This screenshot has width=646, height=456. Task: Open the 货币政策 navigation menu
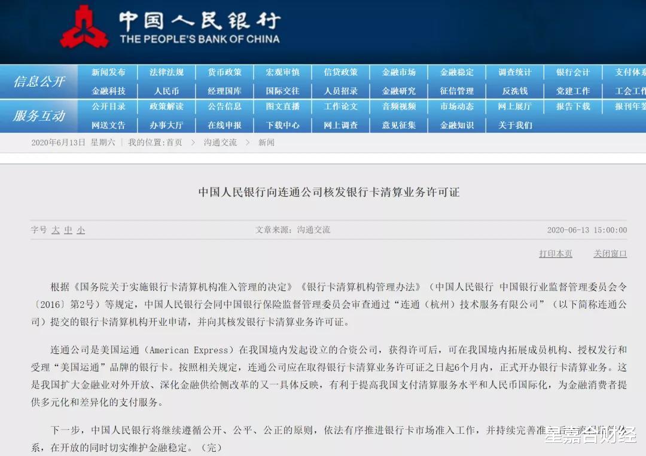tap(224, 72)
